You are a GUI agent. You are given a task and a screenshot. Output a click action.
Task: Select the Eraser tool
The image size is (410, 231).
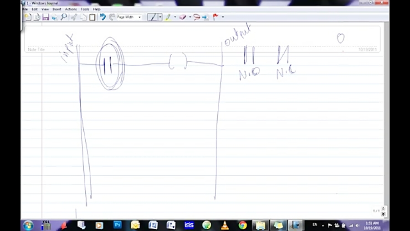(182, 17)
